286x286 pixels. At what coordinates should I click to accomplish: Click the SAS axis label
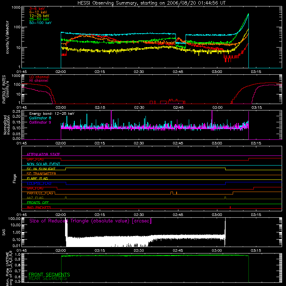(x=4, y=232)
